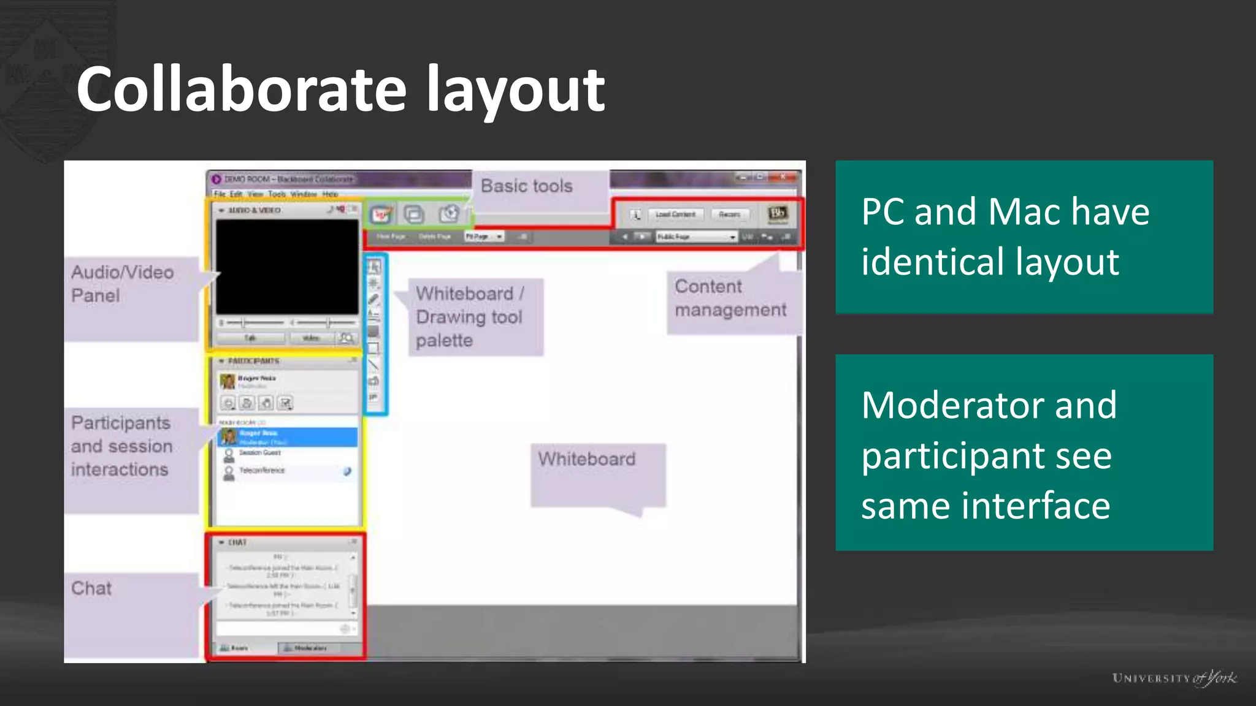Switch to Web Tour mode icon
This screenshot has height=706, width=1256.
click(x=449, y=214)
